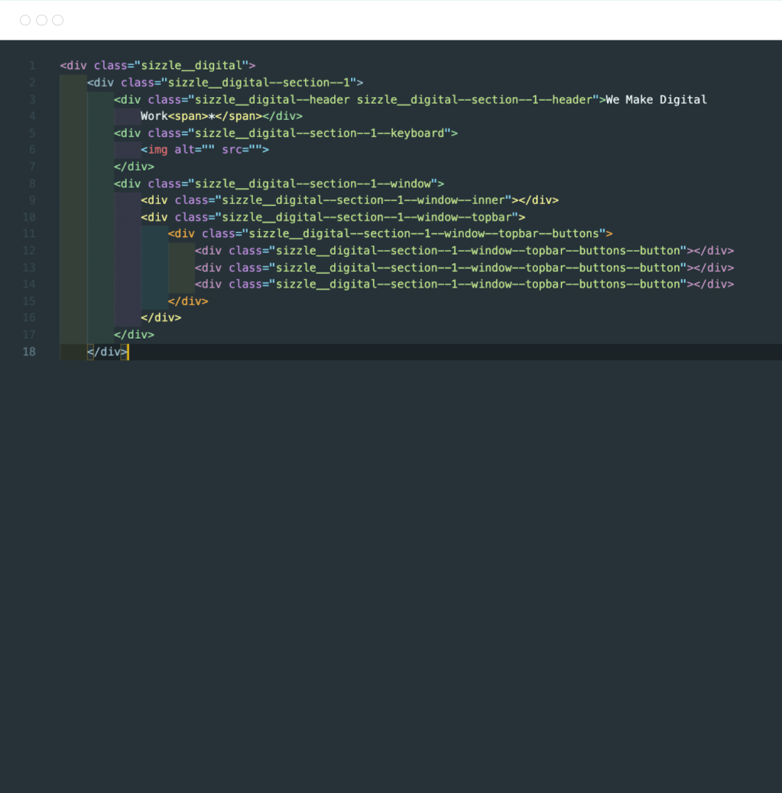Click the closing </div> at end of line 9
Screen dimensions: 782x793
pyautogui.click(x=538, y=200)
